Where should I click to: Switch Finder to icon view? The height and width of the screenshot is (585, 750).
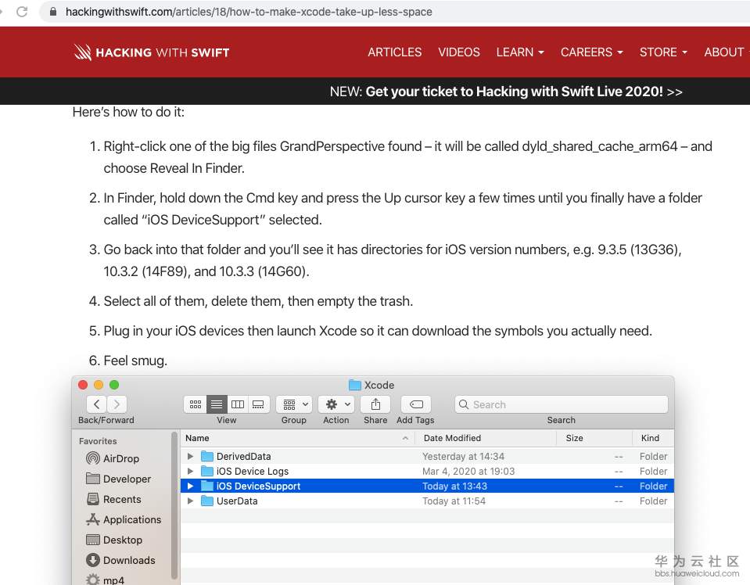click(x=196, y=404)
